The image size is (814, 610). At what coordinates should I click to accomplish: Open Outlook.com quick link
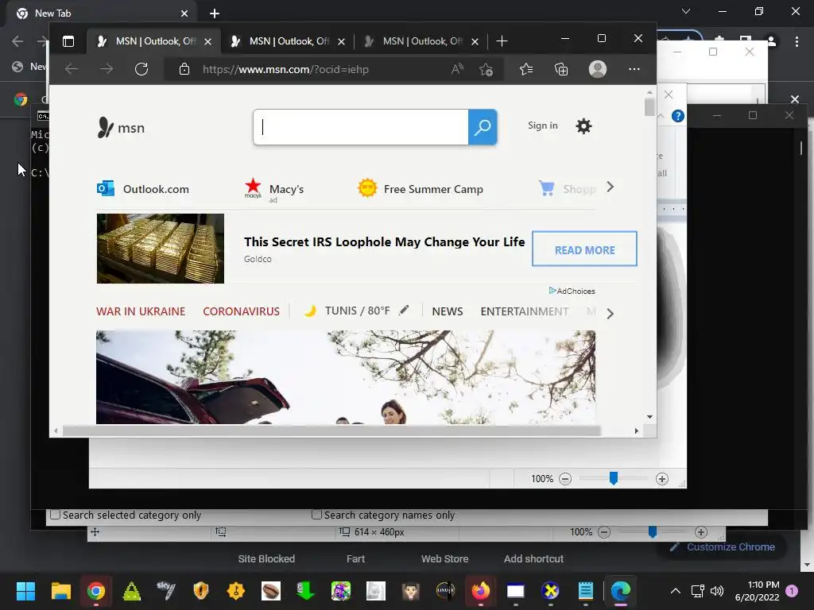tap(143, 189)
